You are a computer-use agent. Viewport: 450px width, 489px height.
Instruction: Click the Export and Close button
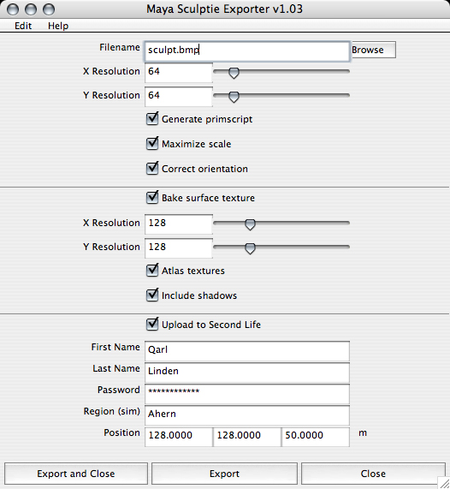pyautogui.click(x=76, y=474)
